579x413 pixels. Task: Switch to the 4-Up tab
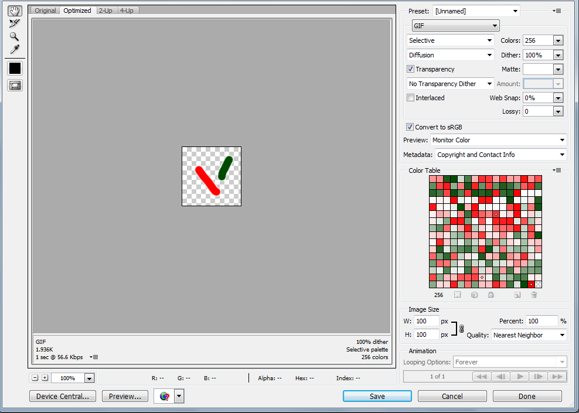[127, 11]
